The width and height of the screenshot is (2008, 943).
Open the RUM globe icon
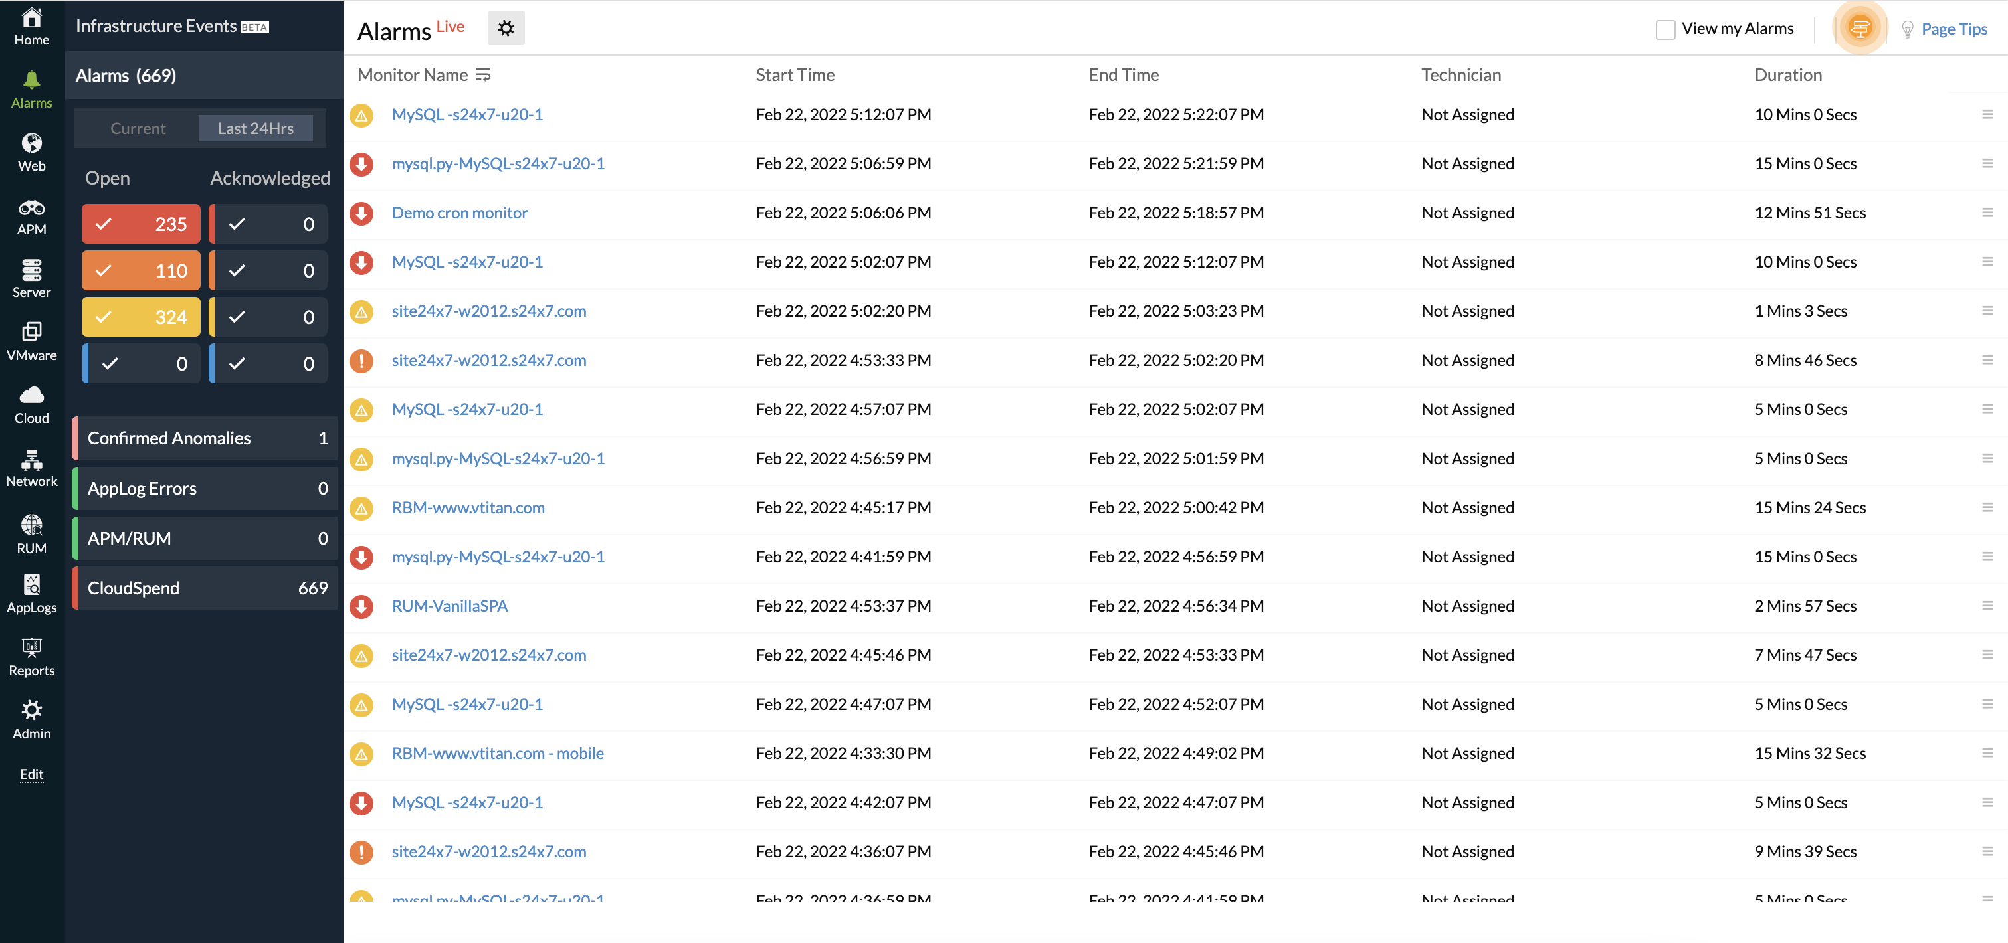click(31, 525)
